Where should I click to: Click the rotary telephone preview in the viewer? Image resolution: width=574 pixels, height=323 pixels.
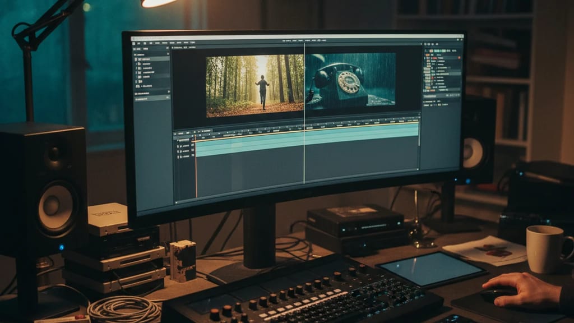(x=350, y=81)
